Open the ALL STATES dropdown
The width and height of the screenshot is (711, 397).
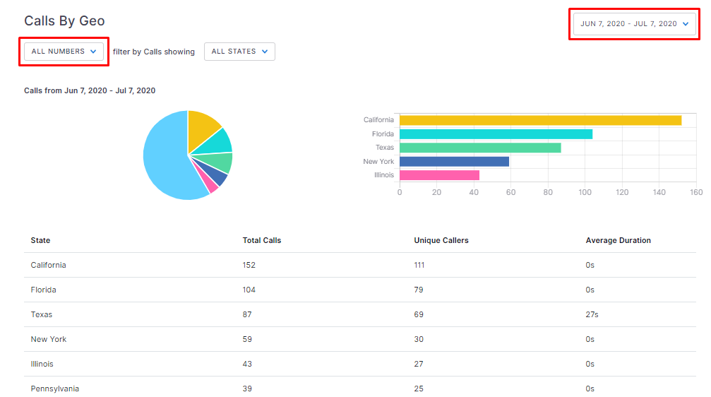(x=239, y=52)
